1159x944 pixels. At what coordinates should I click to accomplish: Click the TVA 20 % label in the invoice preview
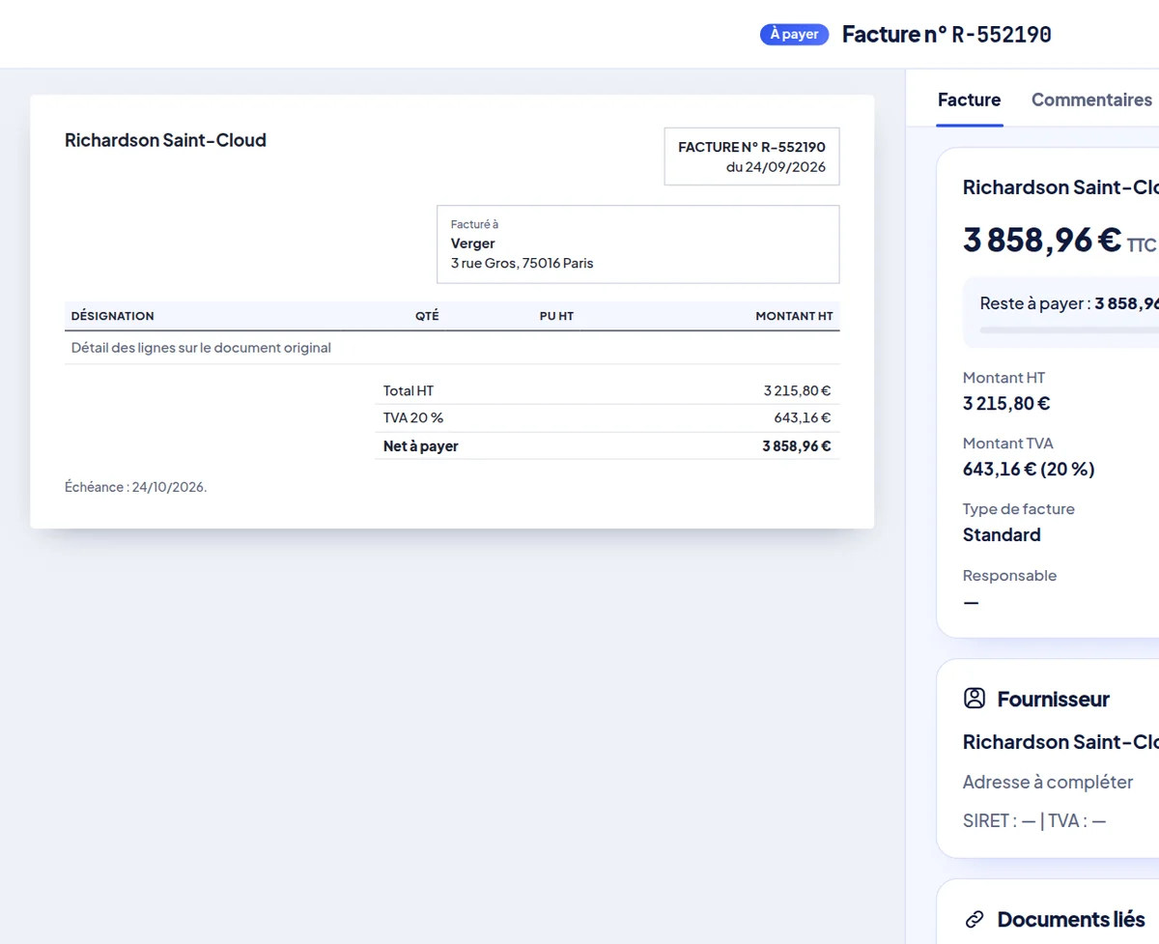click(413, 417)
